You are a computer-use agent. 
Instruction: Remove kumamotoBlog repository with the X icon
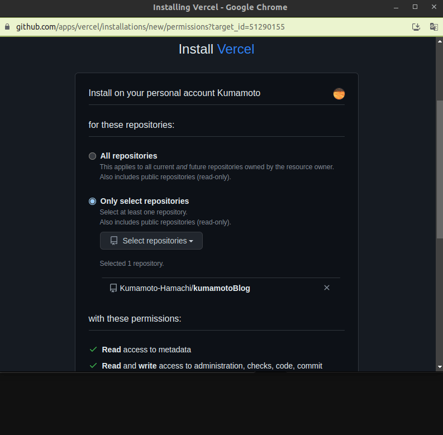click(x=327, y=288)
